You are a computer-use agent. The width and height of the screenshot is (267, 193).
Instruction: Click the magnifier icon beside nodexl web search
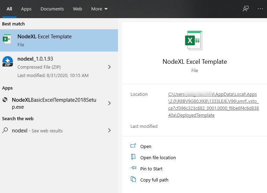pyautogui.click(x=5, y=131)
